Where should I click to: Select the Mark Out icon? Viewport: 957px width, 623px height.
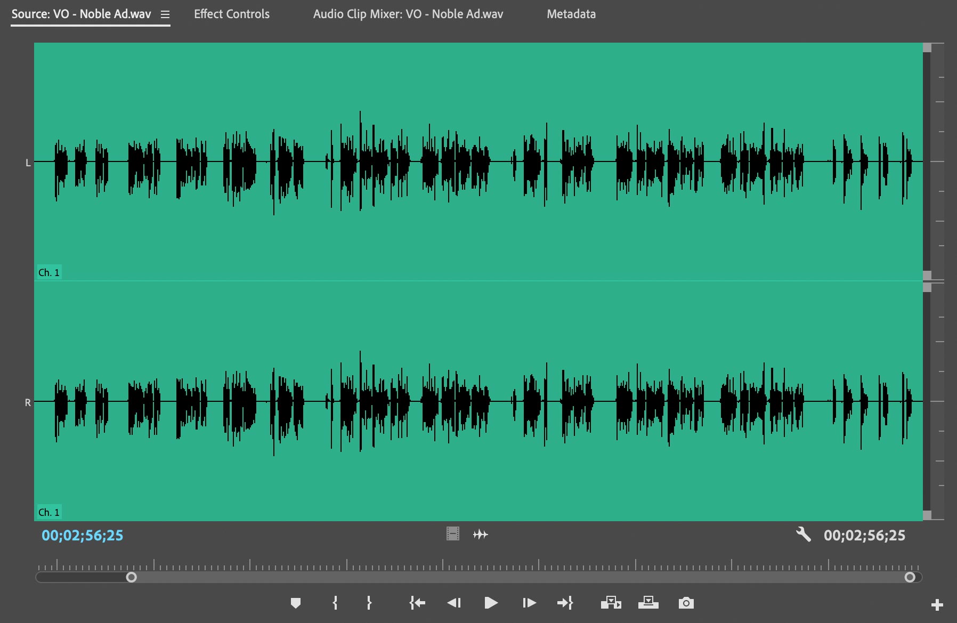[x=369, y=603]
